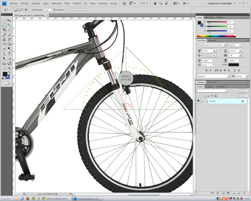Switch to the Canales tab
Image resolution: width=251 pixels, height=201 pixels.
click(x=209, y=87)
